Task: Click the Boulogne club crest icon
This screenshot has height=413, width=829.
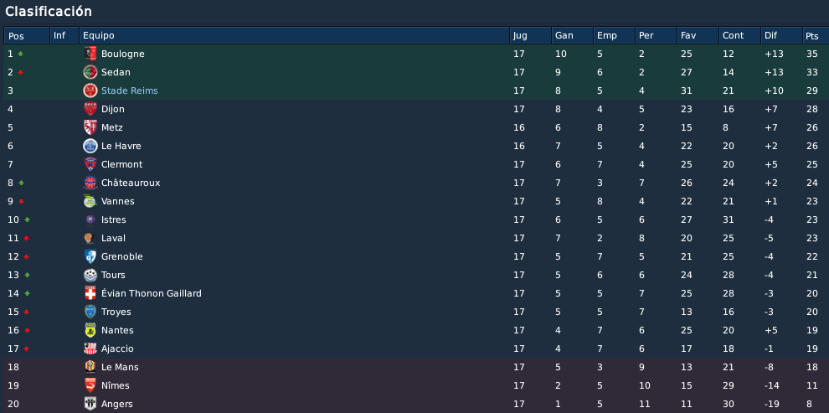Action: 90,54
